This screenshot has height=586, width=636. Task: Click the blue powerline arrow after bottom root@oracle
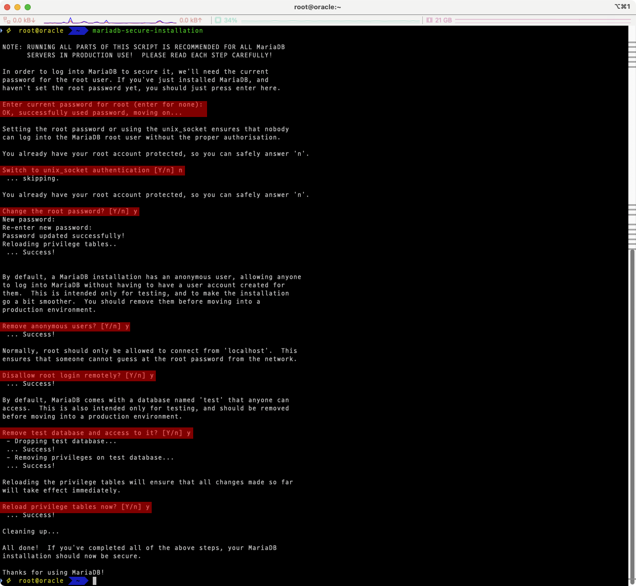[78, 580]
